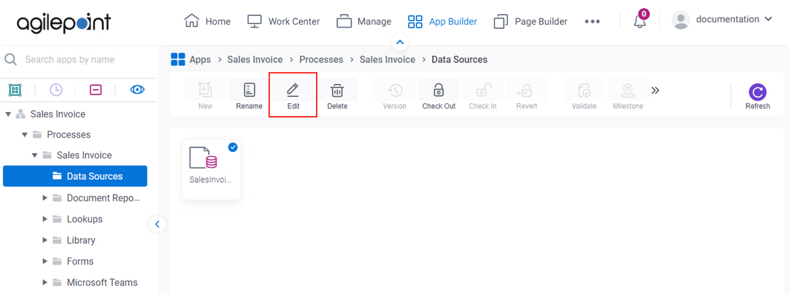Expand the Lookups folder
The height and width of the screenshot is (294, 790).
(x=45, y=219)
